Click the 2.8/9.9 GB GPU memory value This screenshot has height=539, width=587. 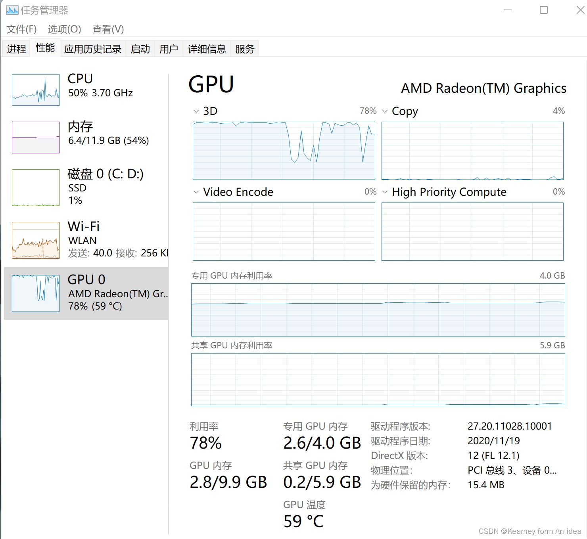click(x=228, y=482)
